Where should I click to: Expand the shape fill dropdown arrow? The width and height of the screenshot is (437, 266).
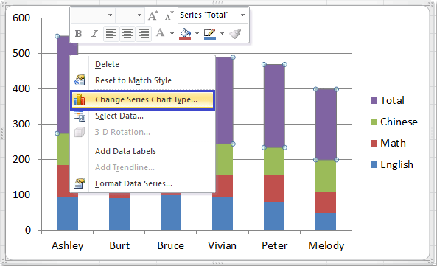click(x=197, y=34)
